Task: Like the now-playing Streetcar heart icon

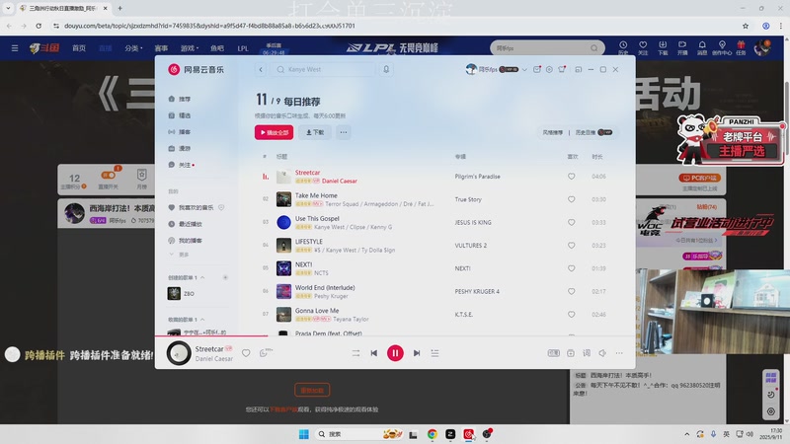Action: (x=246, y=353)
